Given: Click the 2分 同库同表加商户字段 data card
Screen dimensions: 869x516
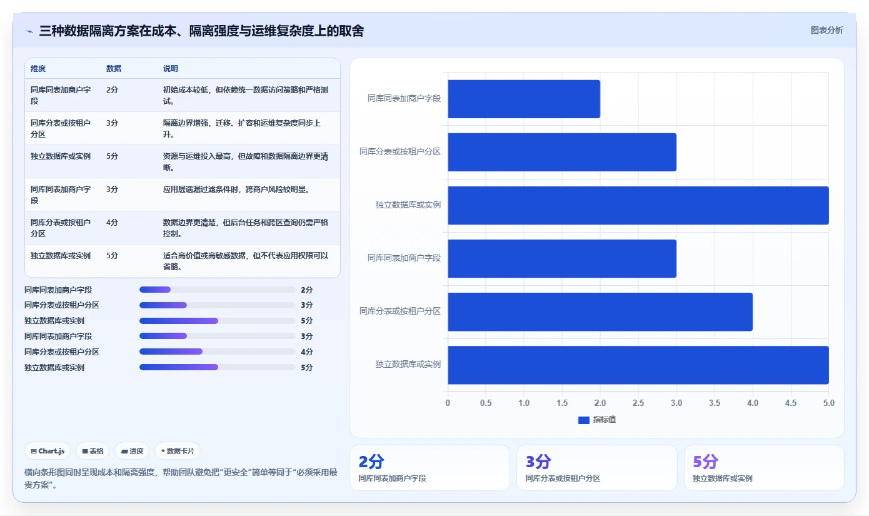Looking at the screenshot, I should [429, 468].
